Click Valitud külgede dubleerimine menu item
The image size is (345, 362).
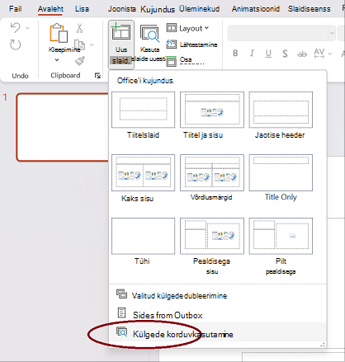tap(217, 296)
